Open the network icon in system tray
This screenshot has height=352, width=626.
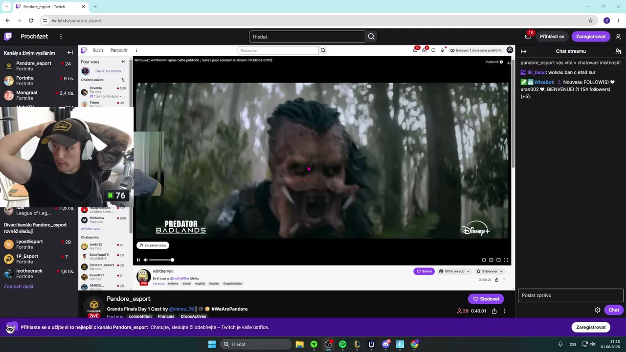(584, 344)
